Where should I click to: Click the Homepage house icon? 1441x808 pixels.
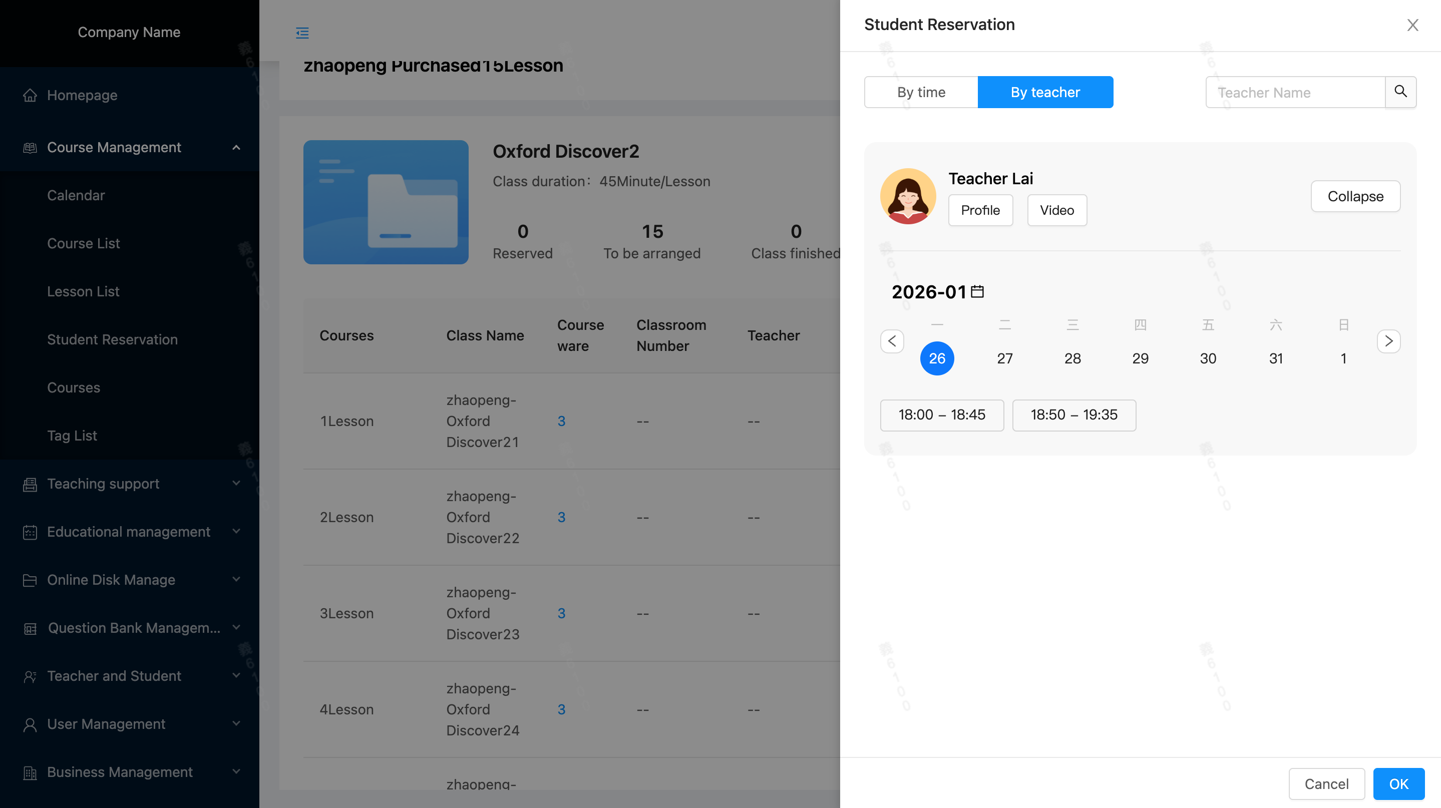click(x=30, y=96)
